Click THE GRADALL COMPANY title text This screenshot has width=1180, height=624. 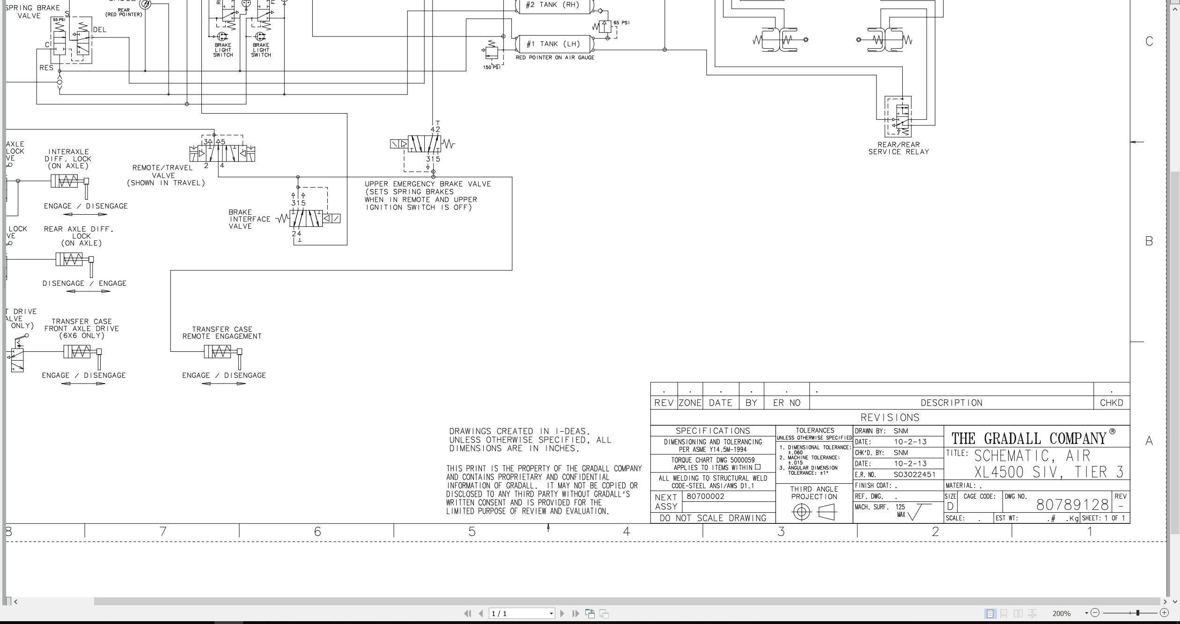coord(1029,438)
